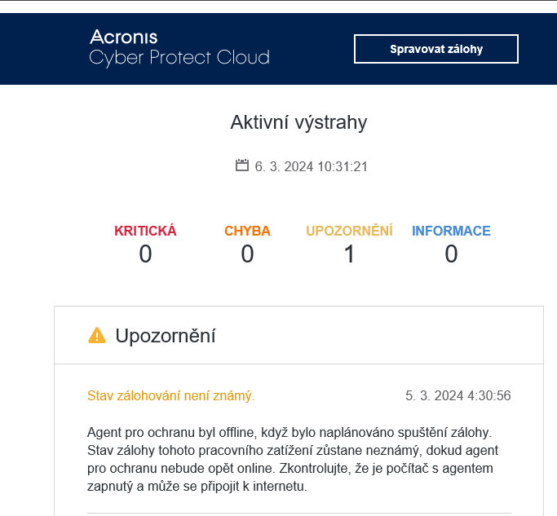
Task: Click the Upozornění section heading
Action: [166, 335]
